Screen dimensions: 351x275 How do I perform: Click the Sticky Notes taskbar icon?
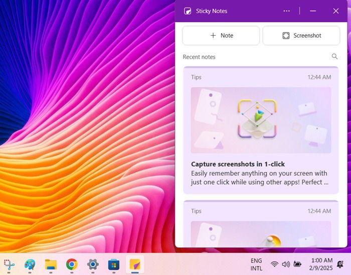135,264
